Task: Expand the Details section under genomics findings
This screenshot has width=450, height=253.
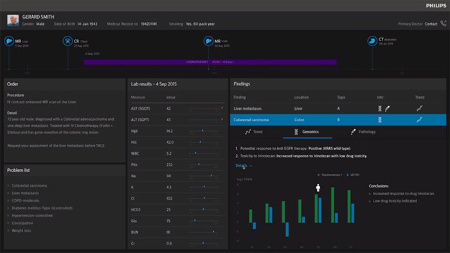Action: coord(244,166)
